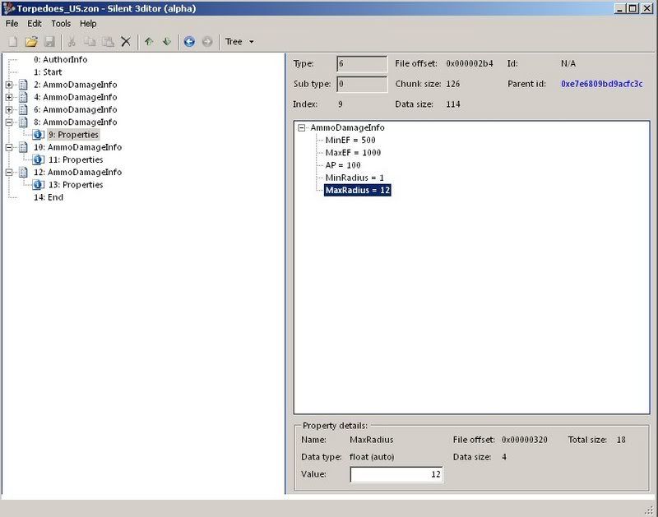Viewport: 658px width, 517px height.
Task: Click the Data size value 114
Action: (x=453, y=104)
